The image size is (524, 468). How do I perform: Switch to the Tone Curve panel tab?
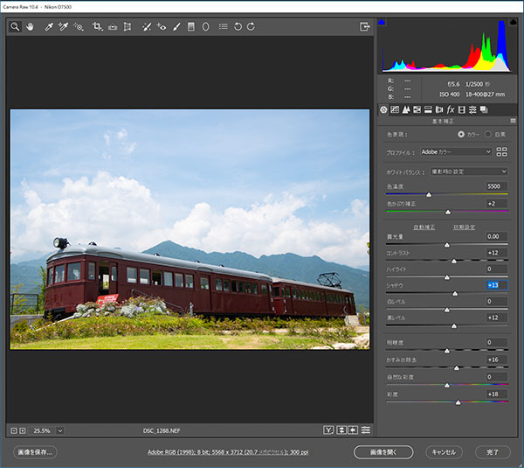[395, 110]
